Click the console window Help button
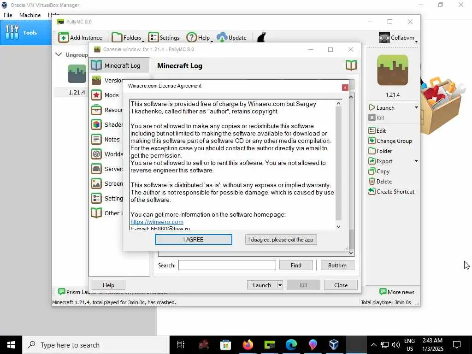The height and width of the screenshot is (354, 472). point(108,285)
